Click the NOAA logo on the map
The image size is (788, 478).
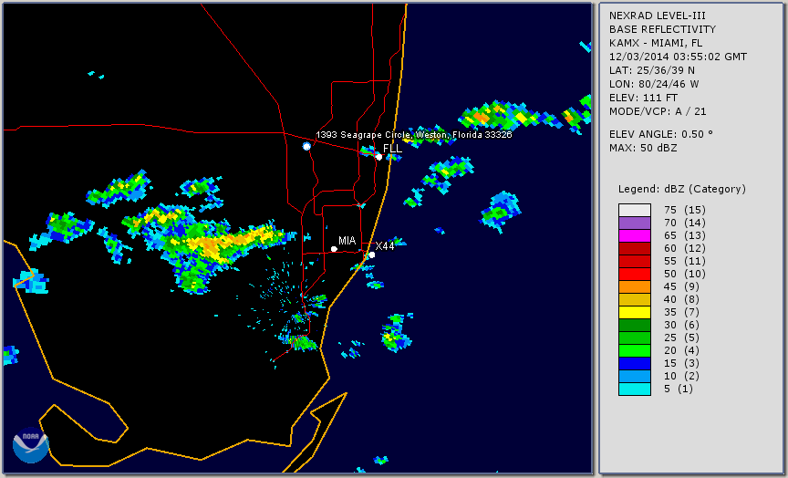31,445
